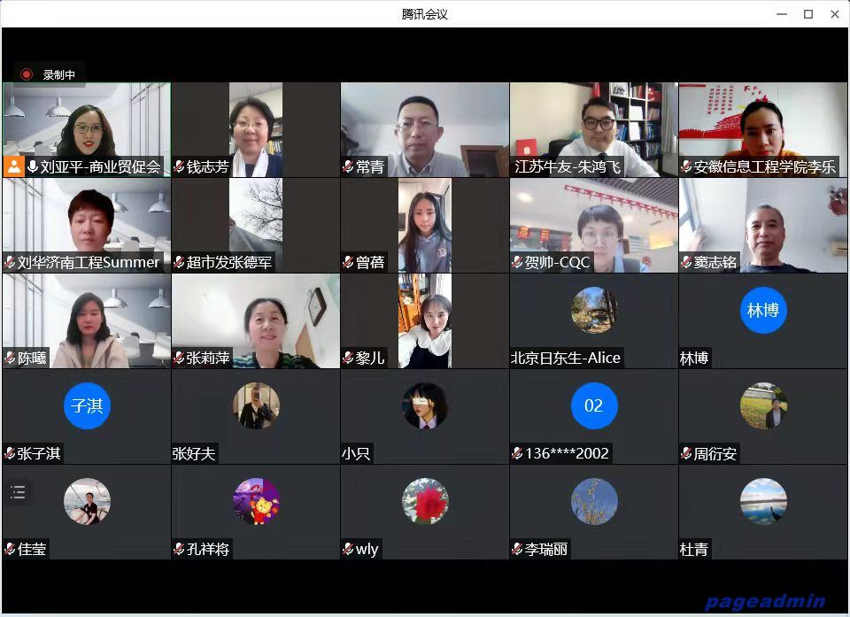The width and height of the screenshot is (850, 617).
Task: Select 窦志铭 video tile
Action: coord(763,226)
